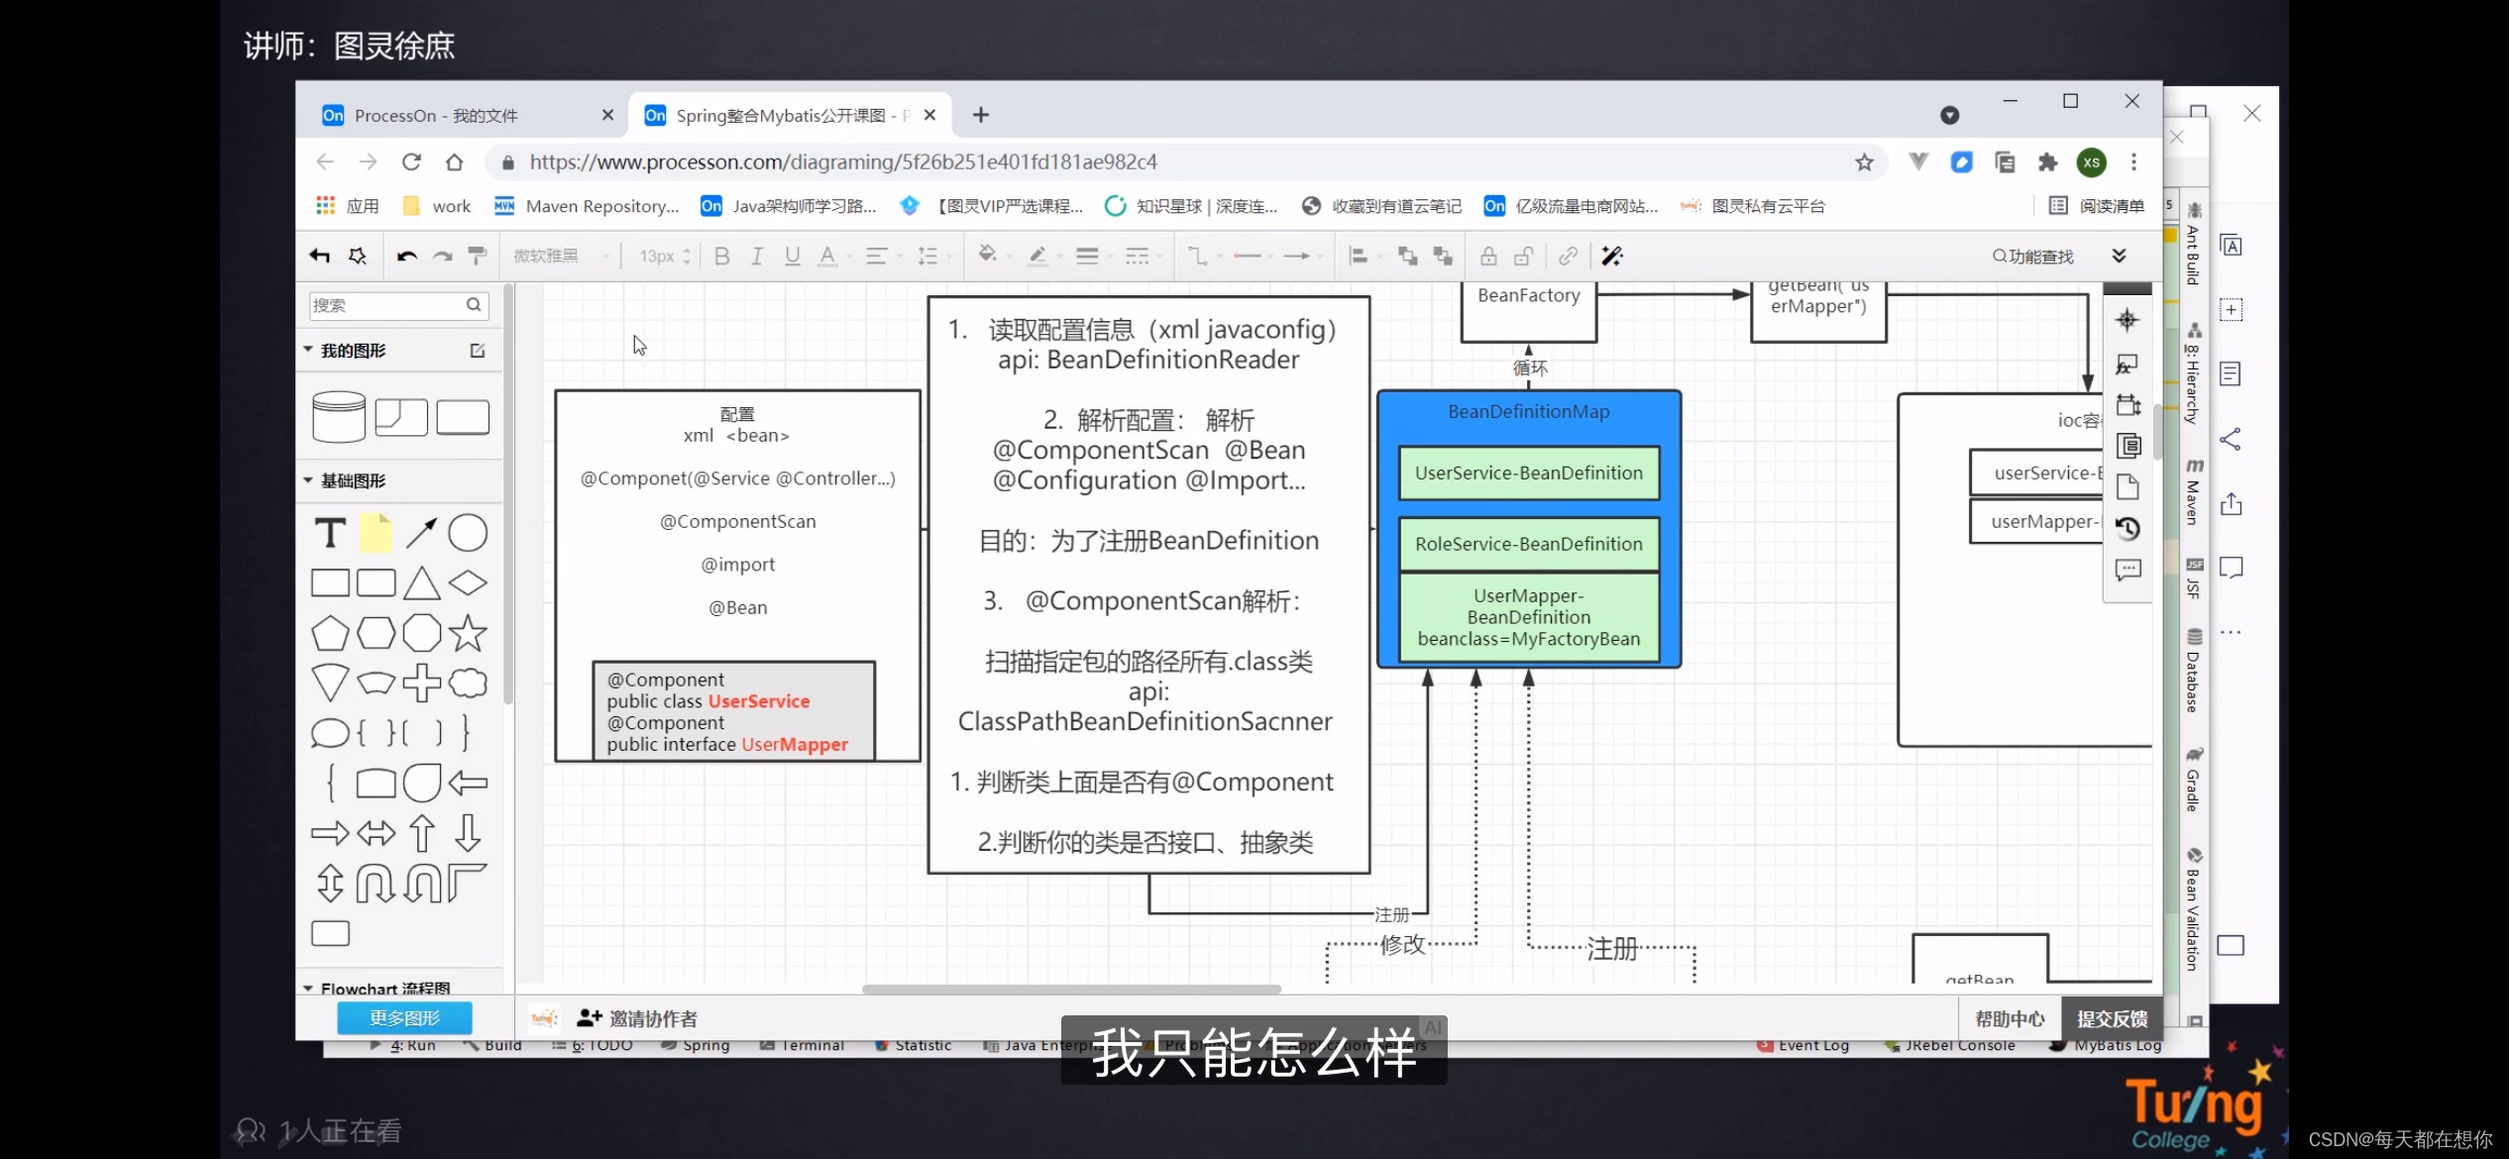The image size is (2509, 1159).
Task: Undo the last diagram action
Action: click(x=406, y=256)
